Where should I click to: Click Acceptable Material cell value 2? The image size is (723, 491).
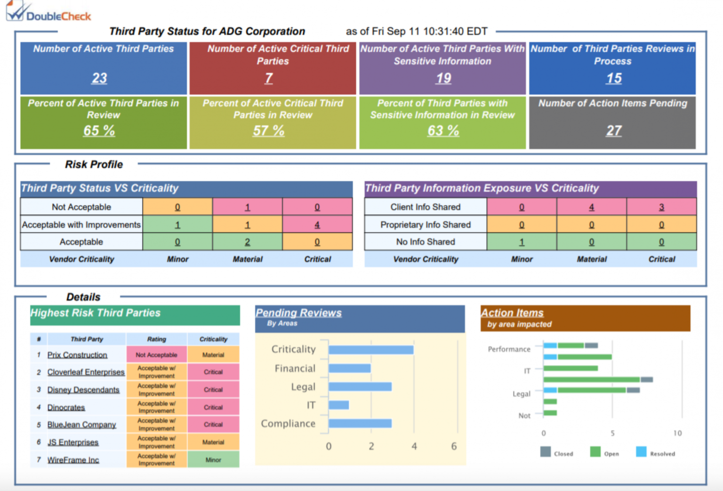[x=248, y=242]
